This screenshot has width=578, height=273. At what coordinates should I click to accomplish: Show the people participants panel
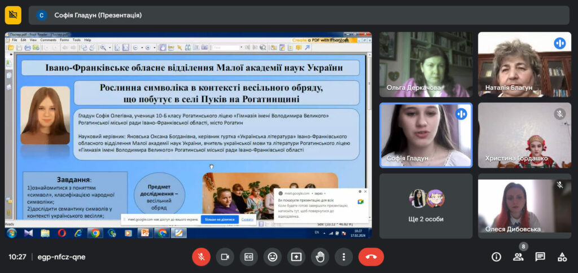[x=518, y=257]
